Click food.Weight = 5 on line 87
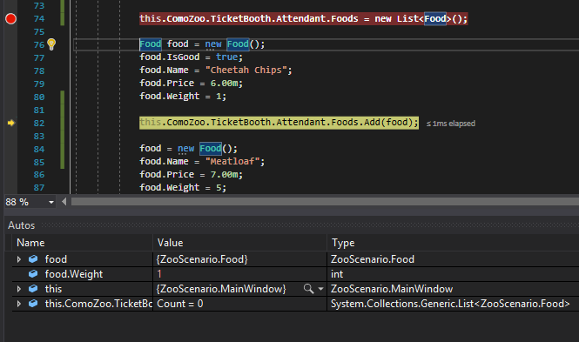Screen dimensions: 579x342 click(x=183, y=187)
